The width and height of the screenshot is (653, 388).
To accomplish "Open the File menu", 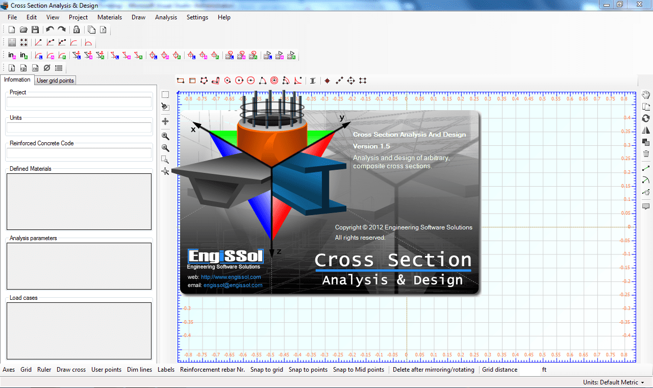I will 12,17.
